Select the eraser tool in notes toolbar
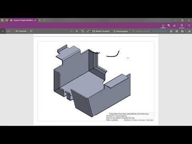Image resolution: width=192 pixels, height=144 pixels. coord(174,25)
